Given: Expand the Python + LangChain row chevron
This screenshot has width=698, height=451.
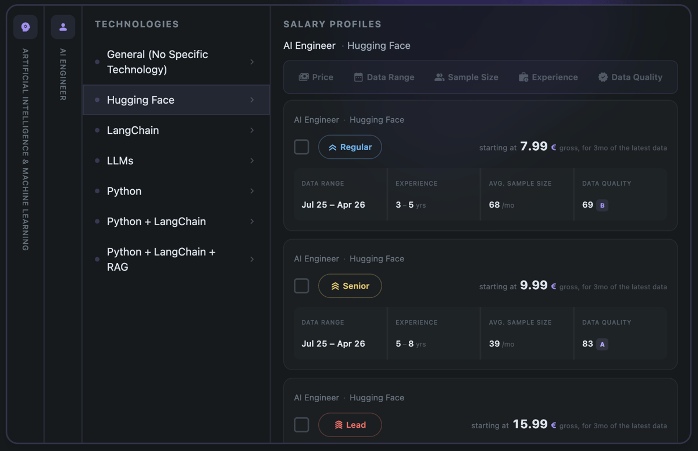Looking at the screenshot, I should point(252,221).
